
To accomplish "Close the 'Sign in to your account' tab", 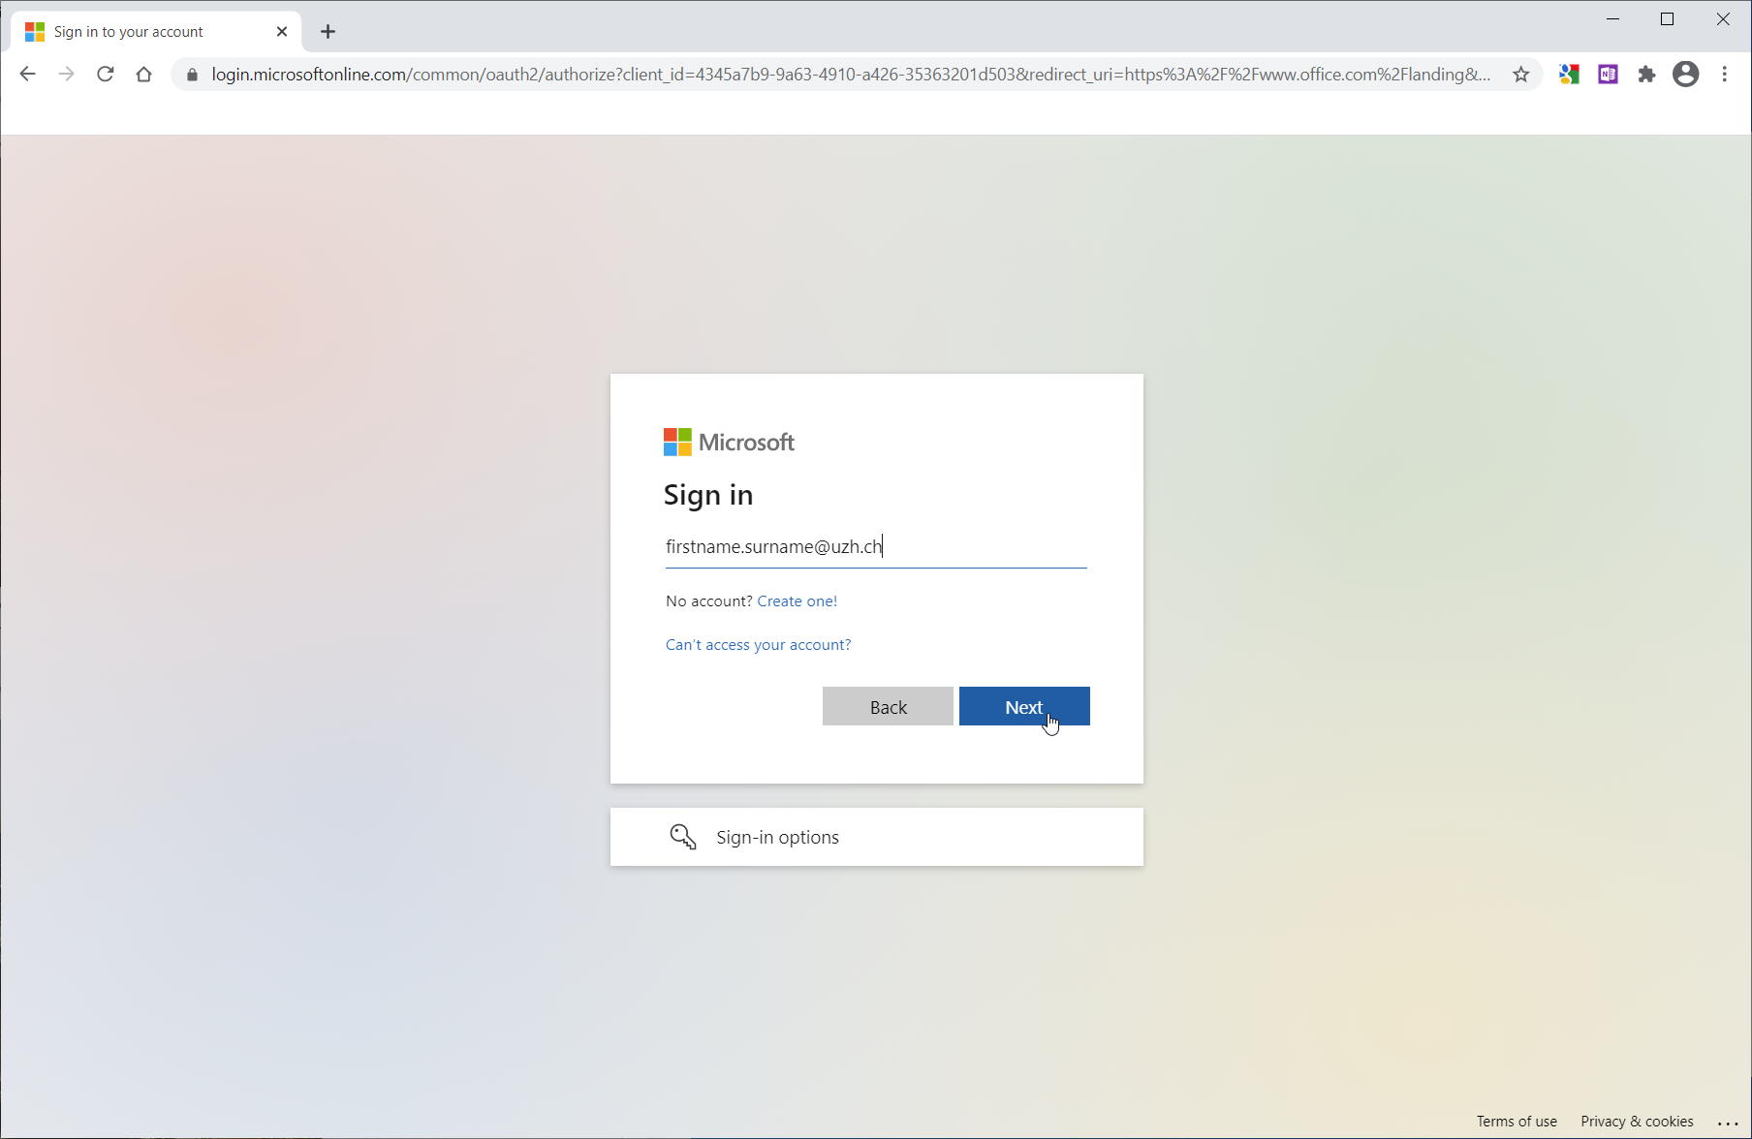I will (x=282, y=32).
